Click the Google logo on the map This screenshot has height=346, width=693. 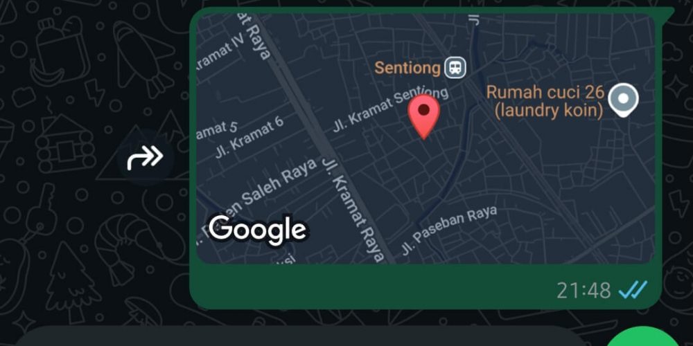click(x=257, y=230)
